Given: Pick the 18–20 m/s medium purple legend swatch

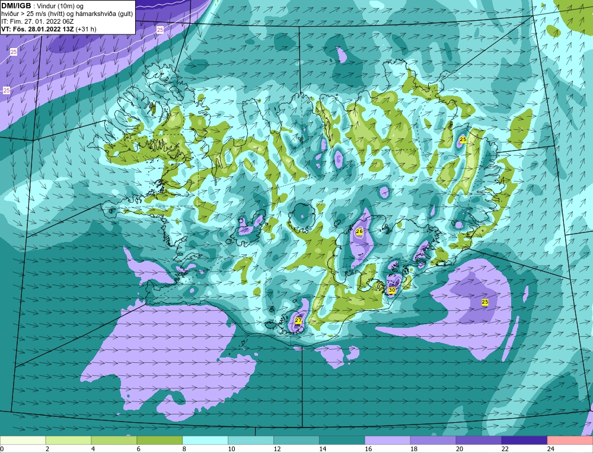Looking at the screenshot, I should 433,441.
